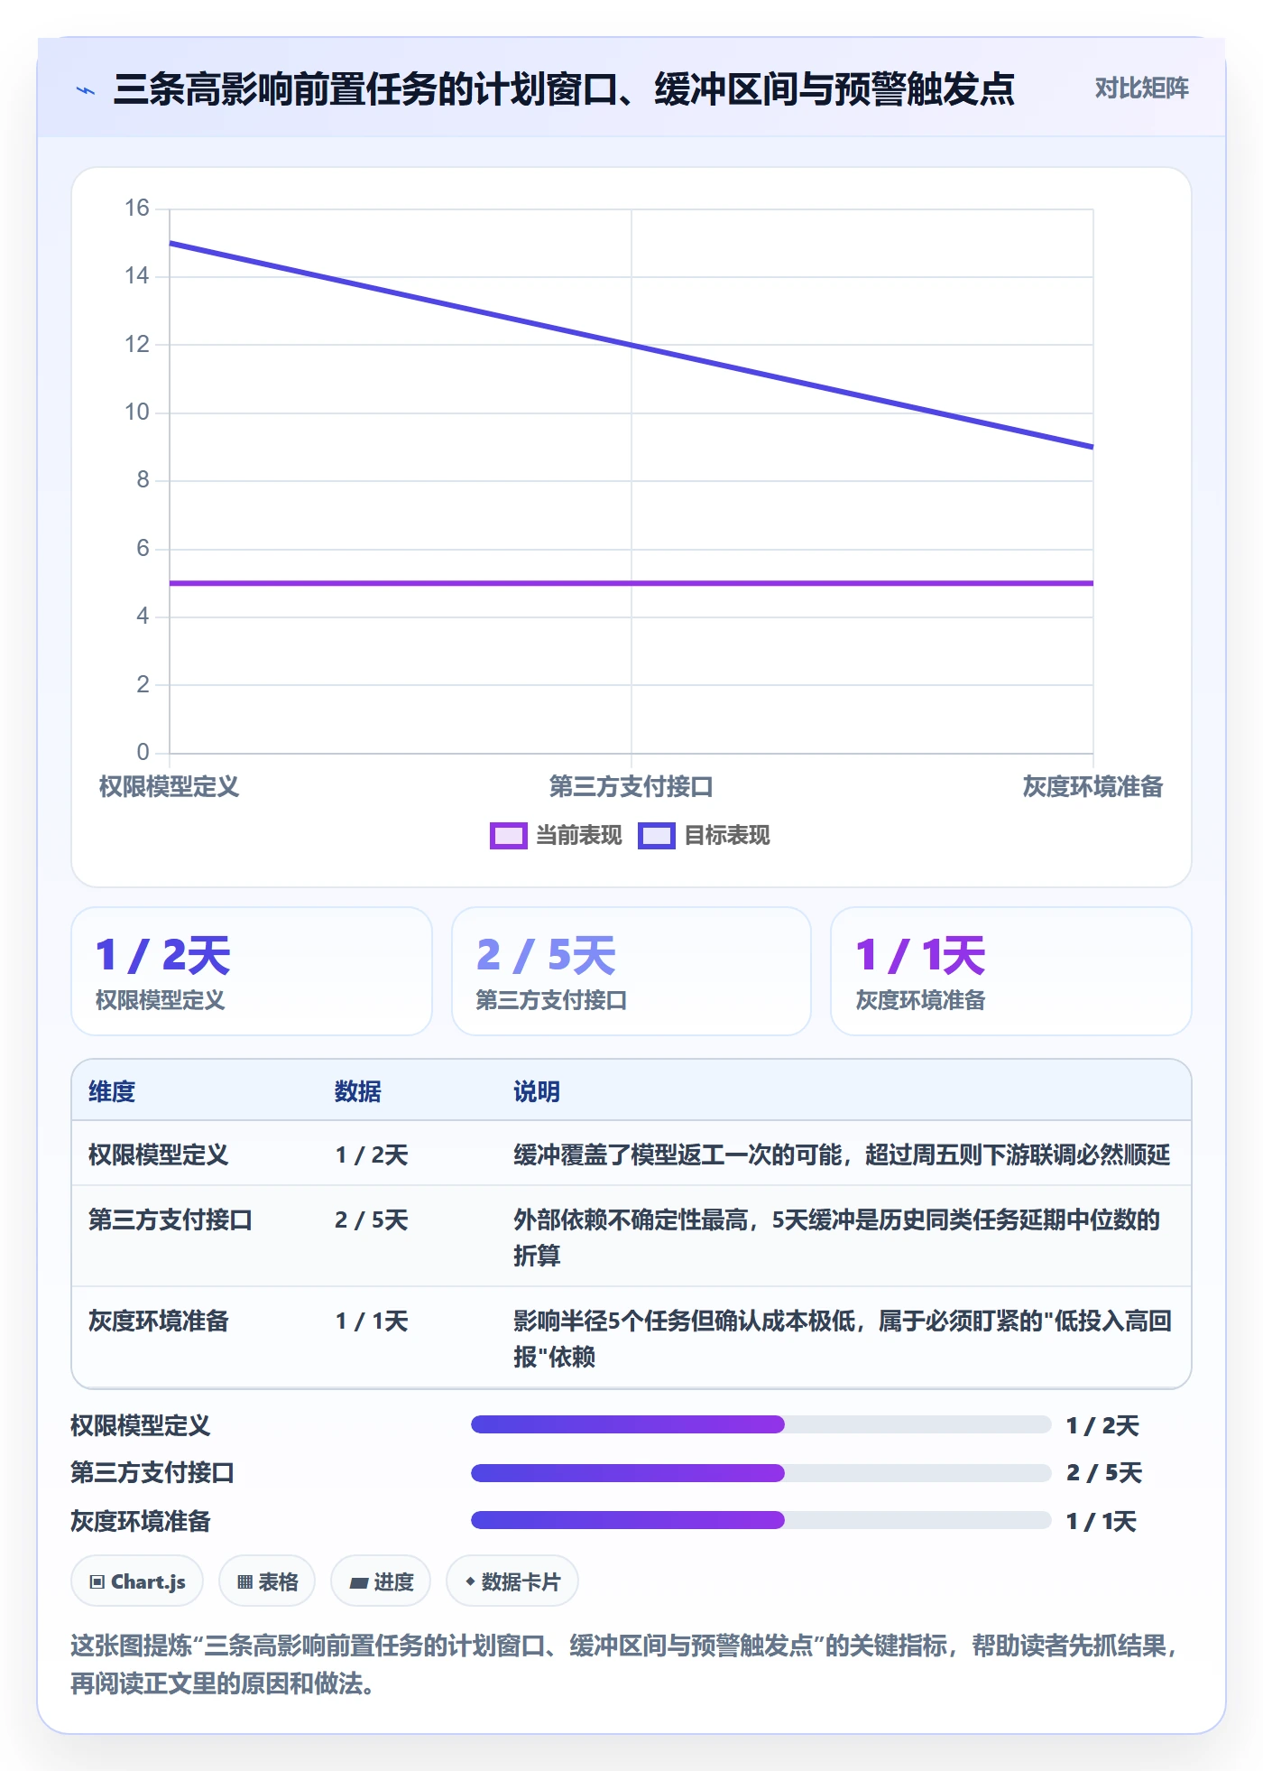Click the 第三方支付接口 progress bar
1263x1771 pixels.
point(761,1473)
